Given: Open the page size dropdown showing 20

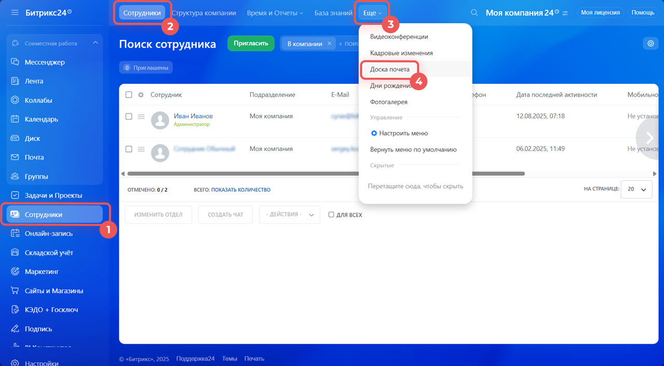Looking at the screenshot, I should 637,189.
